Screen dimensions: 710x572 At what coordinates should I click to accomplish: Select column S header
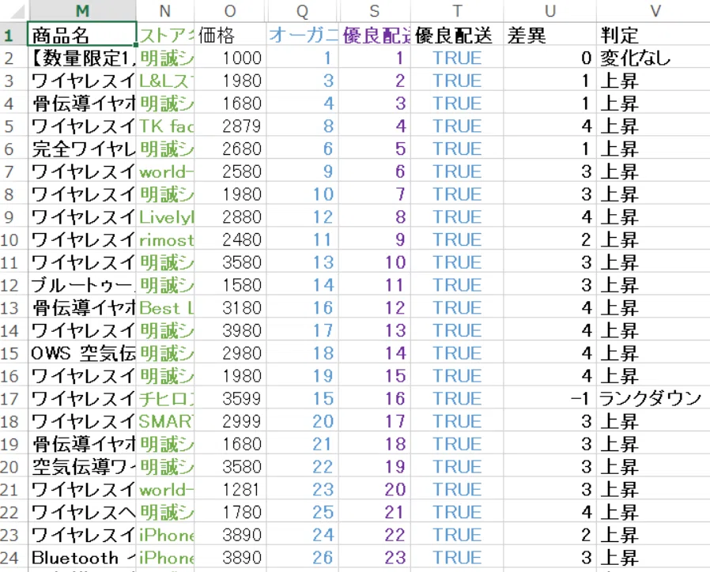click(375, 10)
